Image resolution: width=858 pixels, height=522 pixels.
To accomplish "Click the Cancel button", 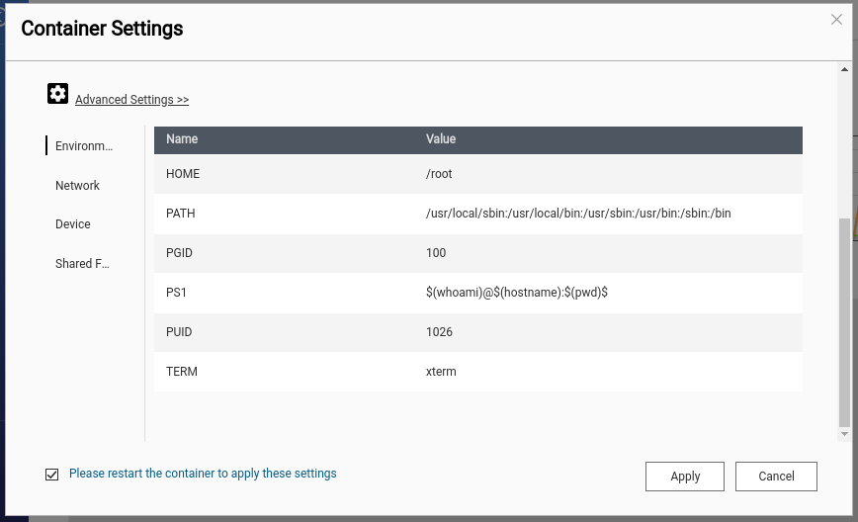I will point(776,477).
